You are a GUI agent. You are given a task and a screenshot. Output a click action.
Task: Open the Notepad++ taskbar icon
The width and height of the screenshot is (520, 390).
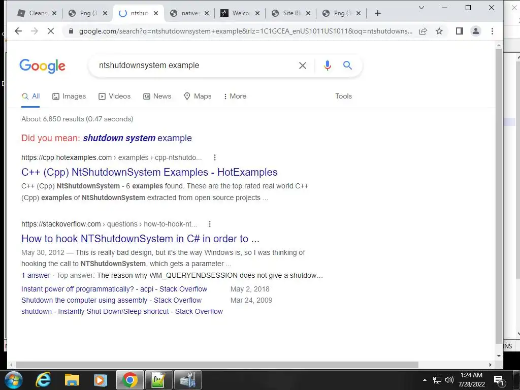[159, 380]
